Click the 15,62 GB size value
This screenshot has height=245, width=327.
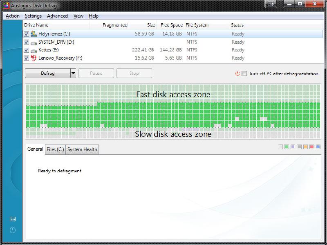click(144, 58)
